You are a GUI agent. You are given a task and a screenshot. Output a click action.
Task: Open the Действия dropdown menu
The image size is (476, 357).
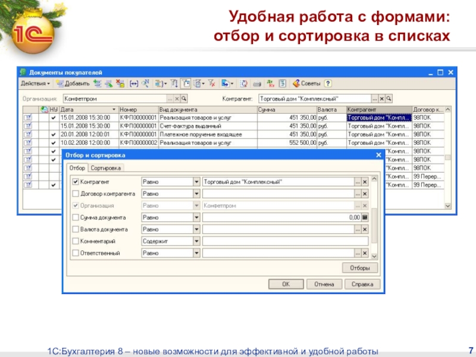tap(35, 83)
